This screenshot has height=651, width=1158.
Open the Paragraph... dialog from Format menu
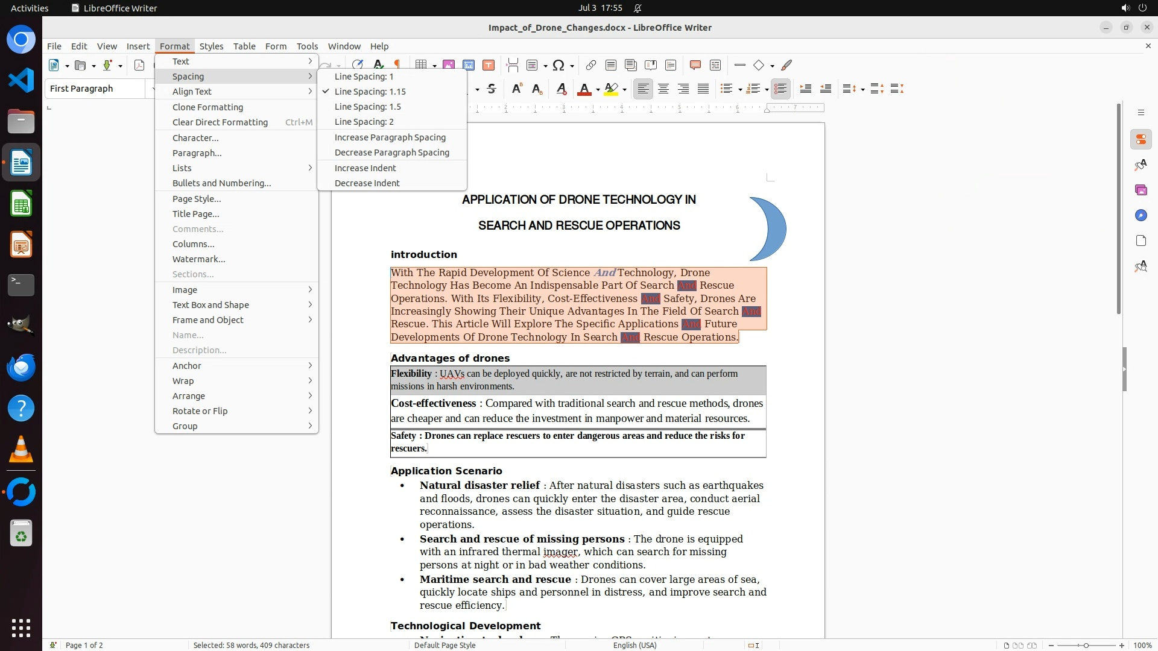(x=197, y=153)
